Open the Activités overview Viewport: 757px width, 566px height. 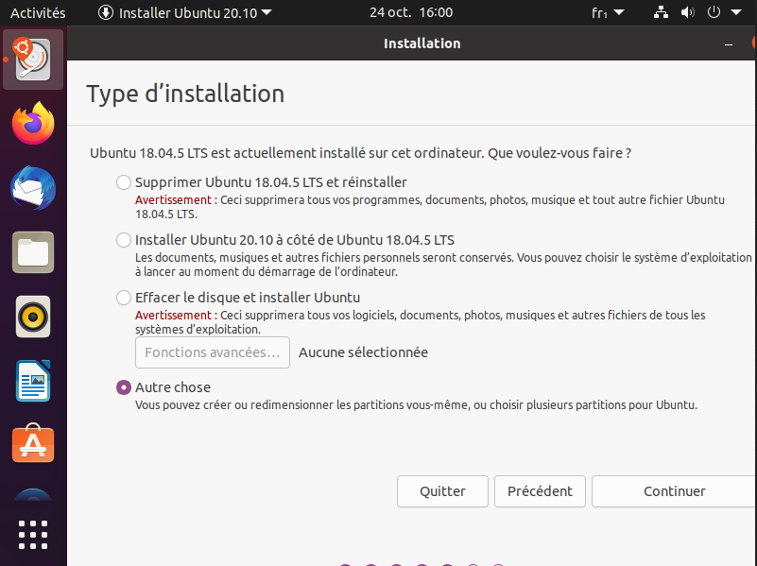click(38, 13)
